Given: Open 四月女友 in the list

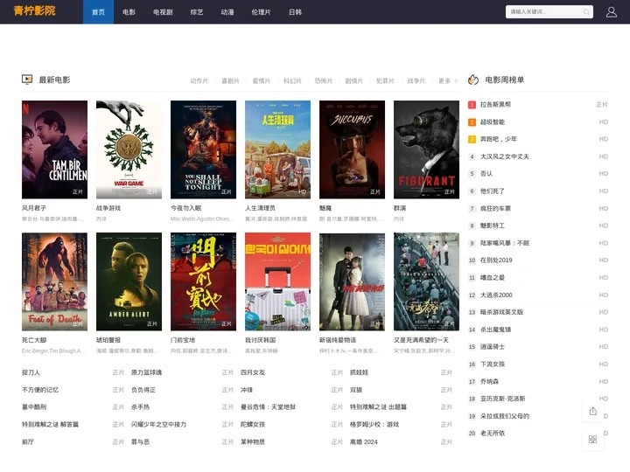Looking at the screenshot, I should 253,372.
